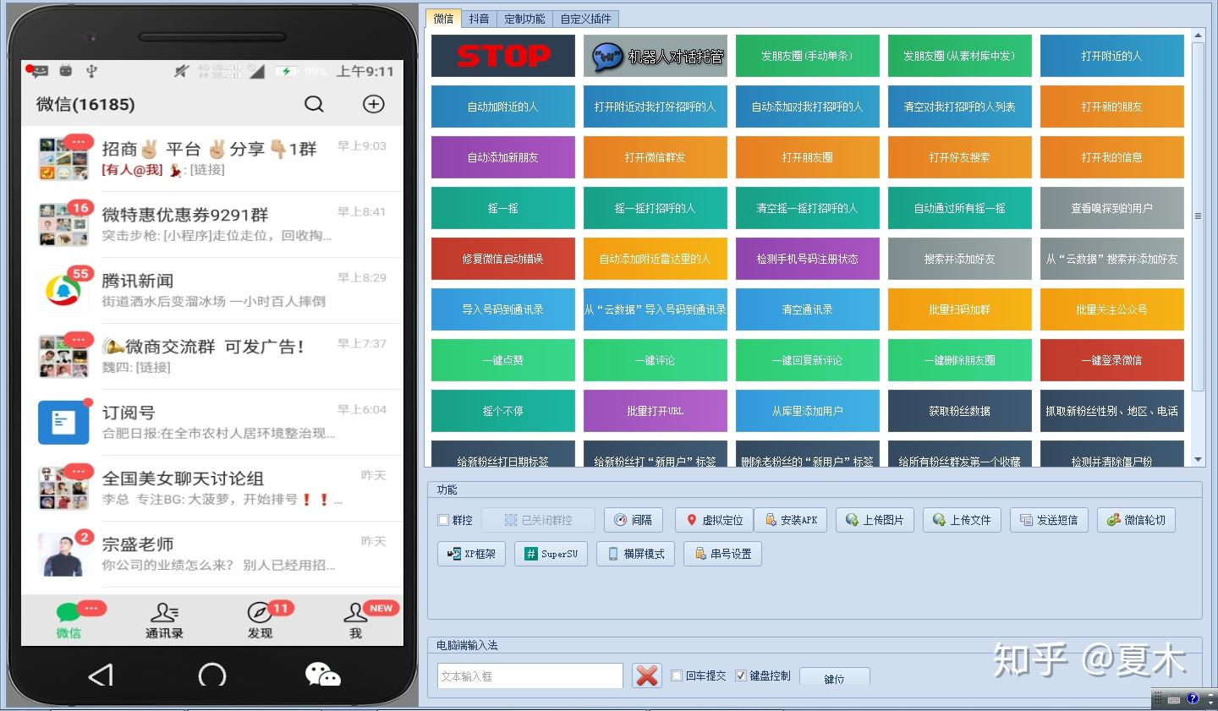This screenshot has height=711, width=1218.
Task: Click the XP框架 button
Action: coord(471,554)
